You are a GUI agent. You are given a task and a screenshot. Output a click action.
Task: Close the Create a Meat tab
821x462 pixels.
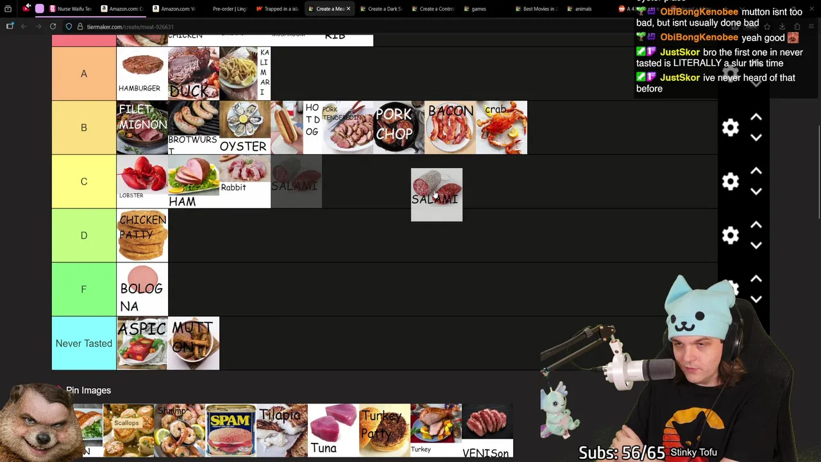coord(348,9)
